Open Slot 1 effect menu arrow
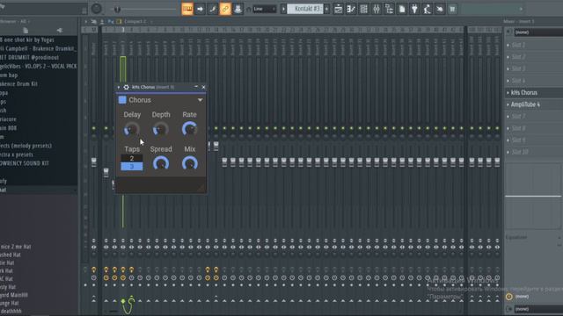563x316 pixels. click(x=508, y=45)
